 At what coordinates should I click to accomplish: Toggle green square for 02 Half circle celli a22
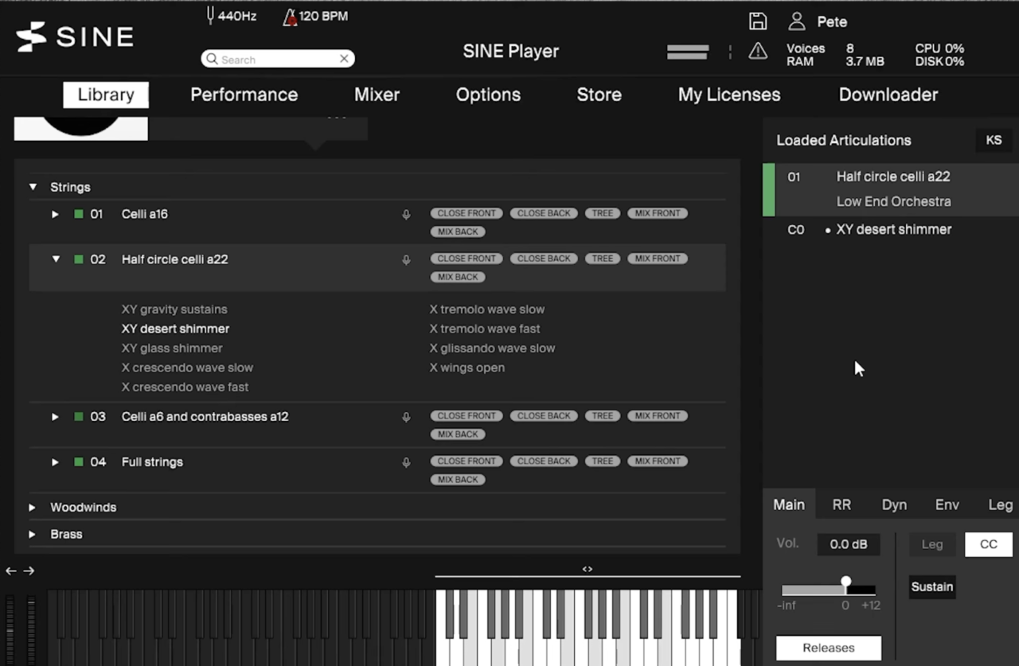pyautogui.click(x=79, y=259)
